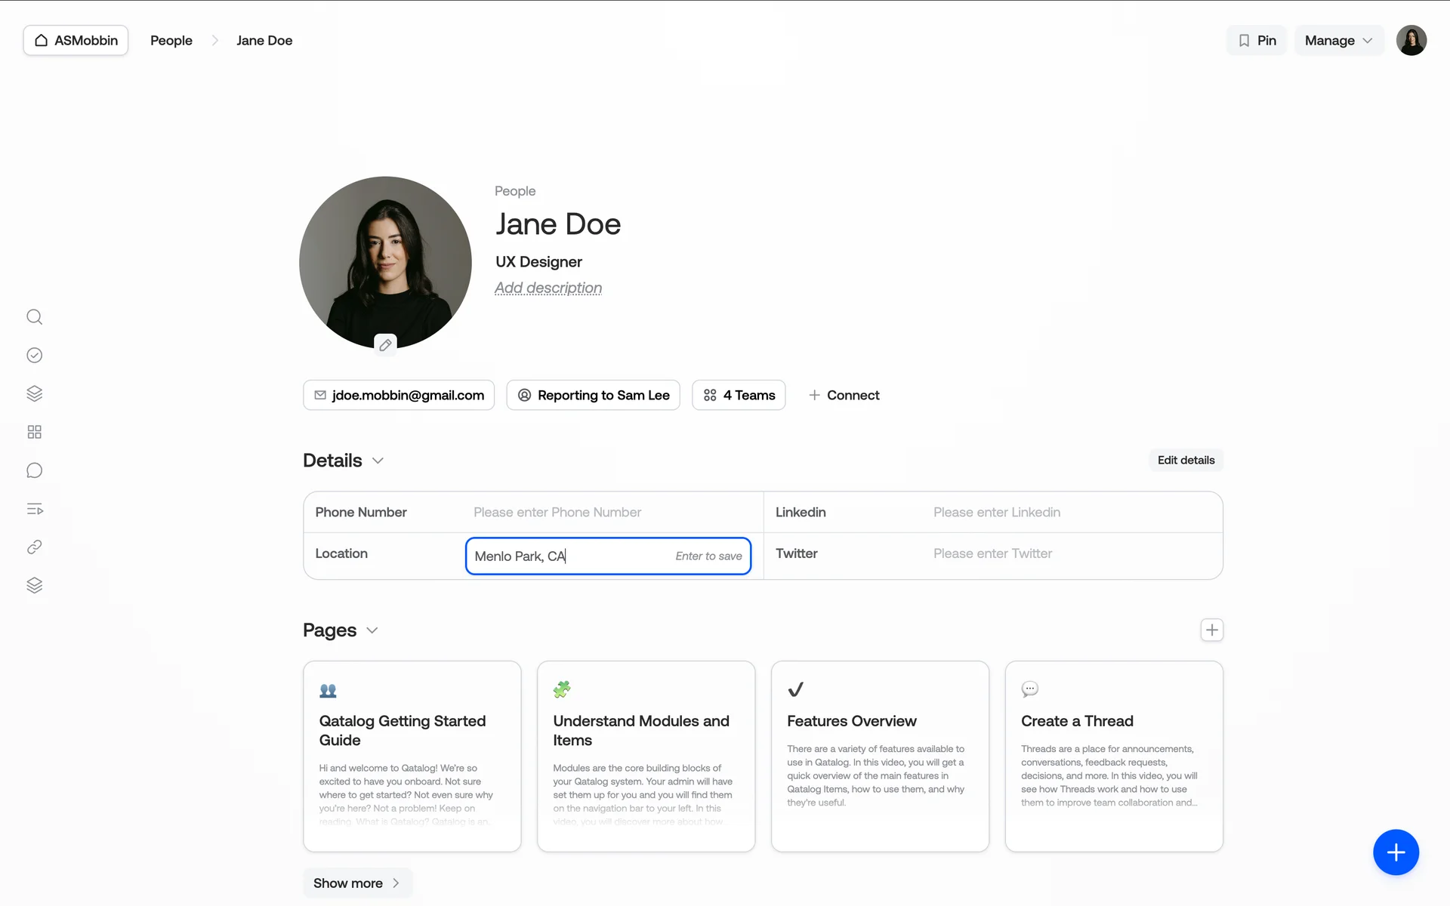Screen dimensions: 1450x906
Task: Click the Edit details button
Action: [x=1186, y=461]
